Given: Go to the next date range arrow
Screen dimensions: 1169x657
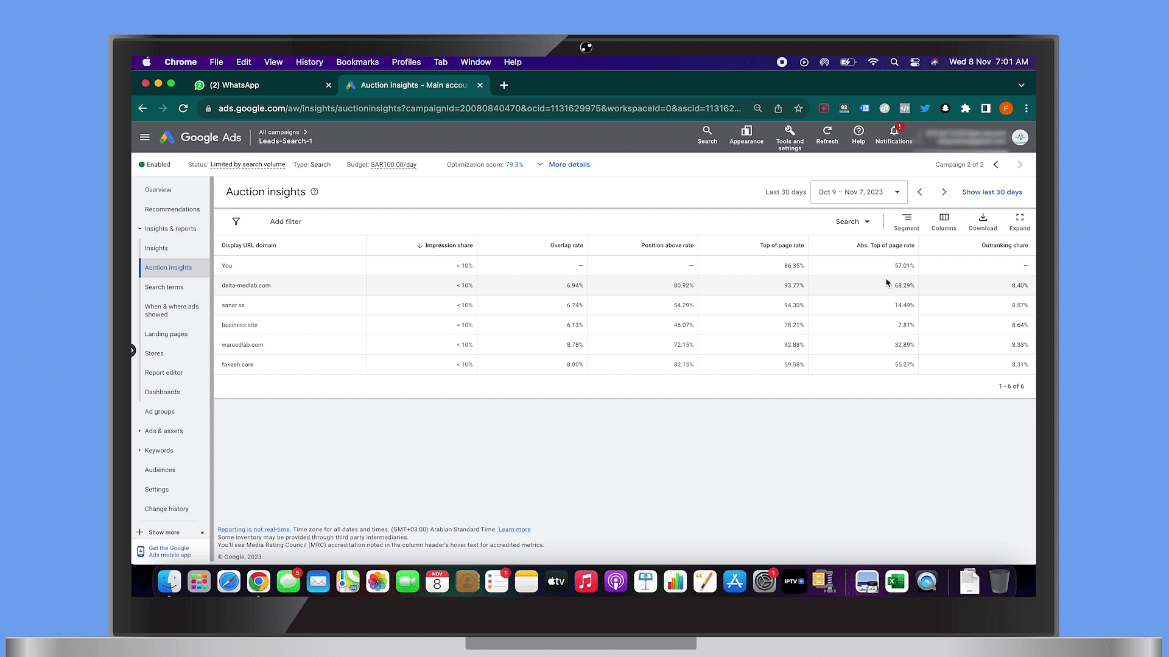Looking at the screenshot, I should point(944,192).
